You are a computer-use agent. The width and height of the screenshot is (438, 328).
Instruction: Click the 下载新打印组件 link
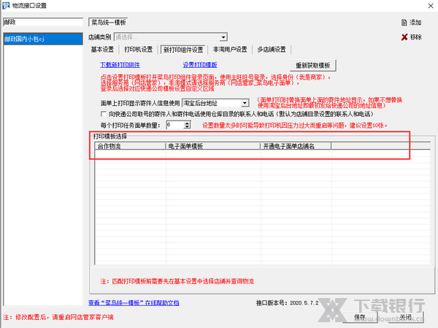(x=120, y=65)
